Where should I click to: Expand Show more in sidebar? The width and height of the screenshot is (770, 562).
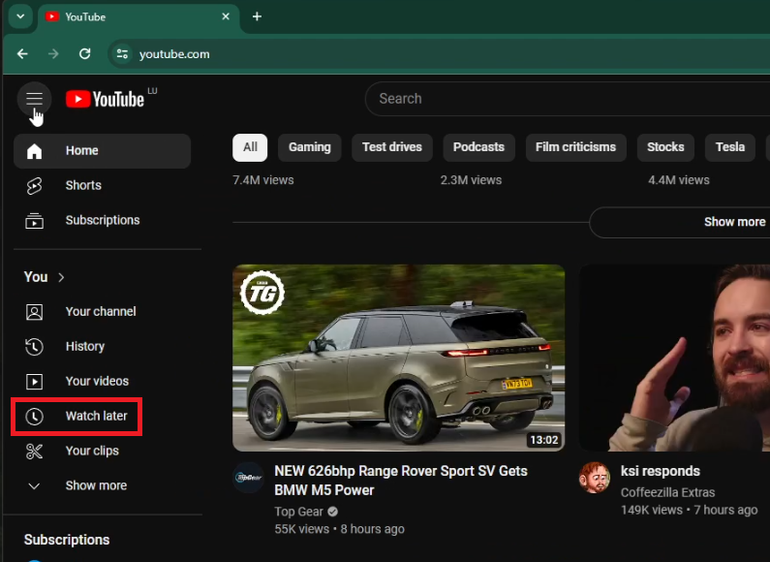pos(95,485)
